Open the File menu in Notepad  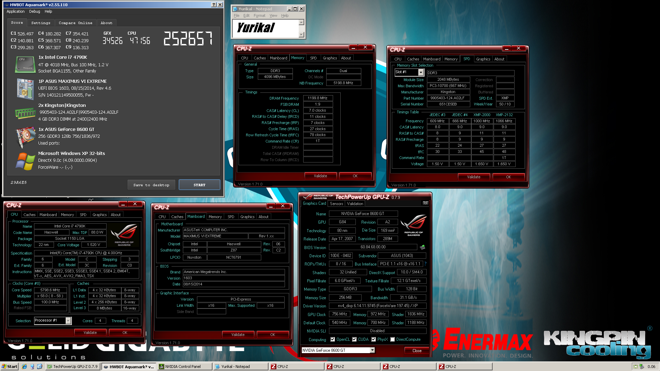click(236, 15)
